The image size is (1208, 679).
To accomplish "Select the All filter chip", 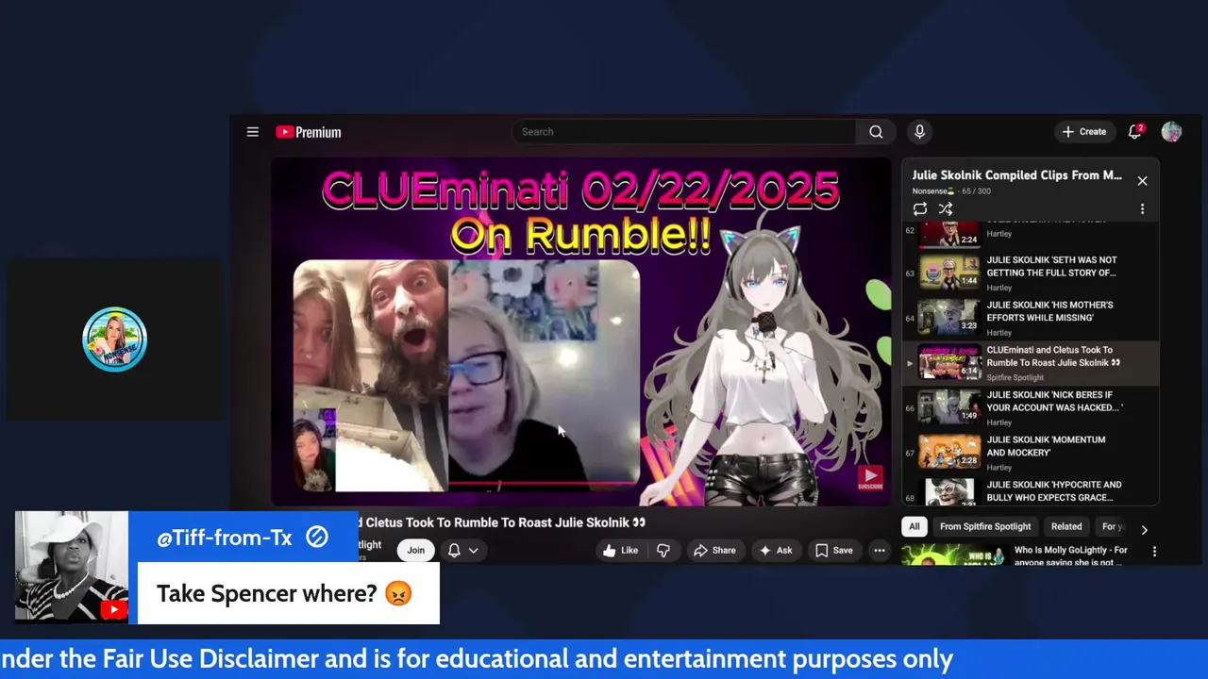I will coord(914,526).
